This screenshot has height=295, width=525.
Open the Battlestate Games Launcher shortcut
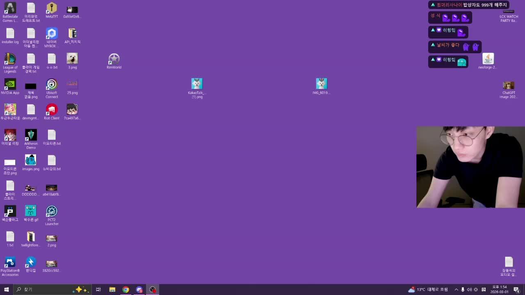tap(10, 12)
